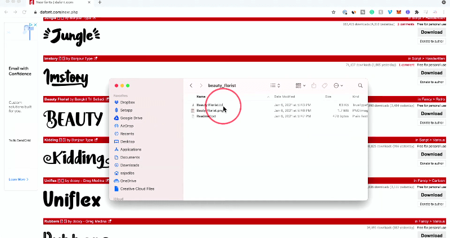The image size is (450, 238).
Task: Donate to author of Jungle font
Action: click(x=431, y=41)
